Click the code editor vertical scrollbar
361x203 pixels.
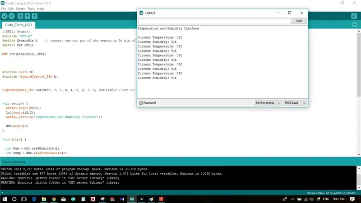point(359,65)
